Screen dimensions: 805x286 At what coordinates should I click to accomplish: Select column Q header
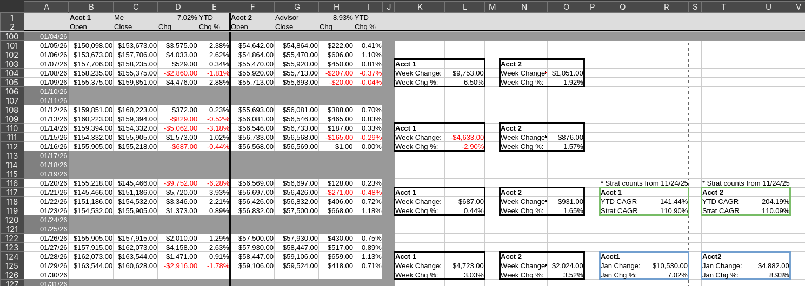[x=622, y=6]
